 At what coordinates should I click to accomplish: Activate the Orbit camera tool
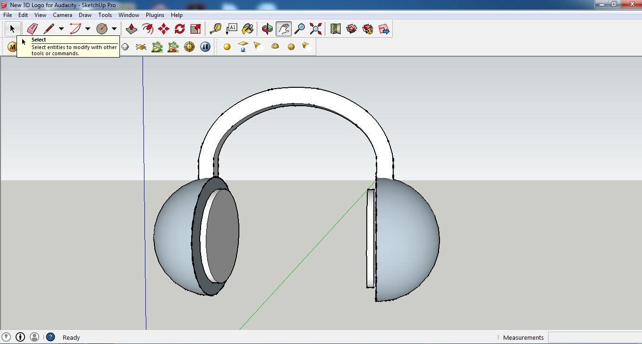click(268, 29)
